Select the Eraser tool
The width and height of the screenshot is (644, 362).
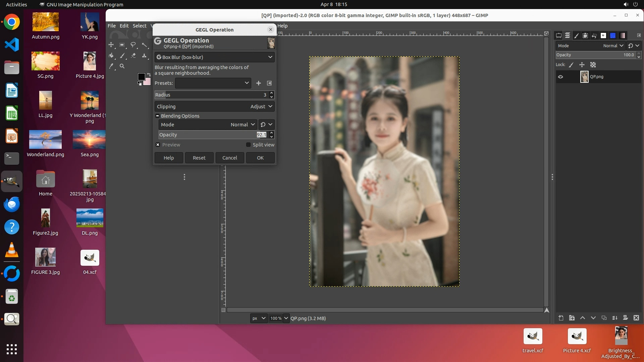pos(133,56)
